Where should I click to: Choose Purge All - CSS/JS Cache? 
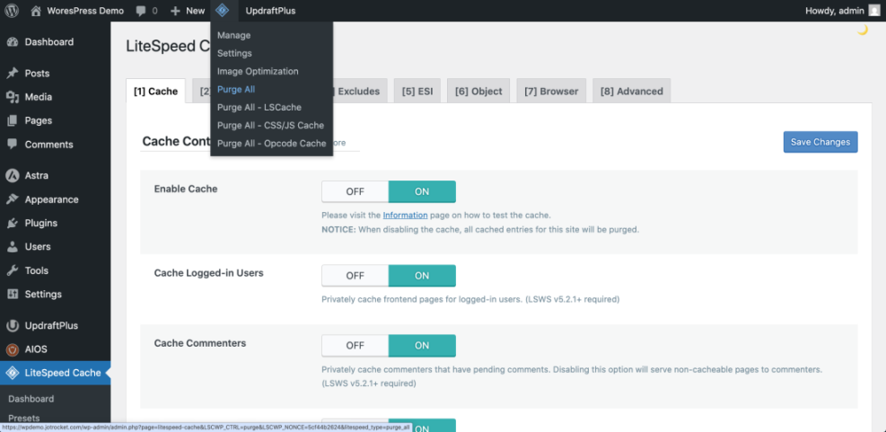pyautogui.click(x=272, y=126)
